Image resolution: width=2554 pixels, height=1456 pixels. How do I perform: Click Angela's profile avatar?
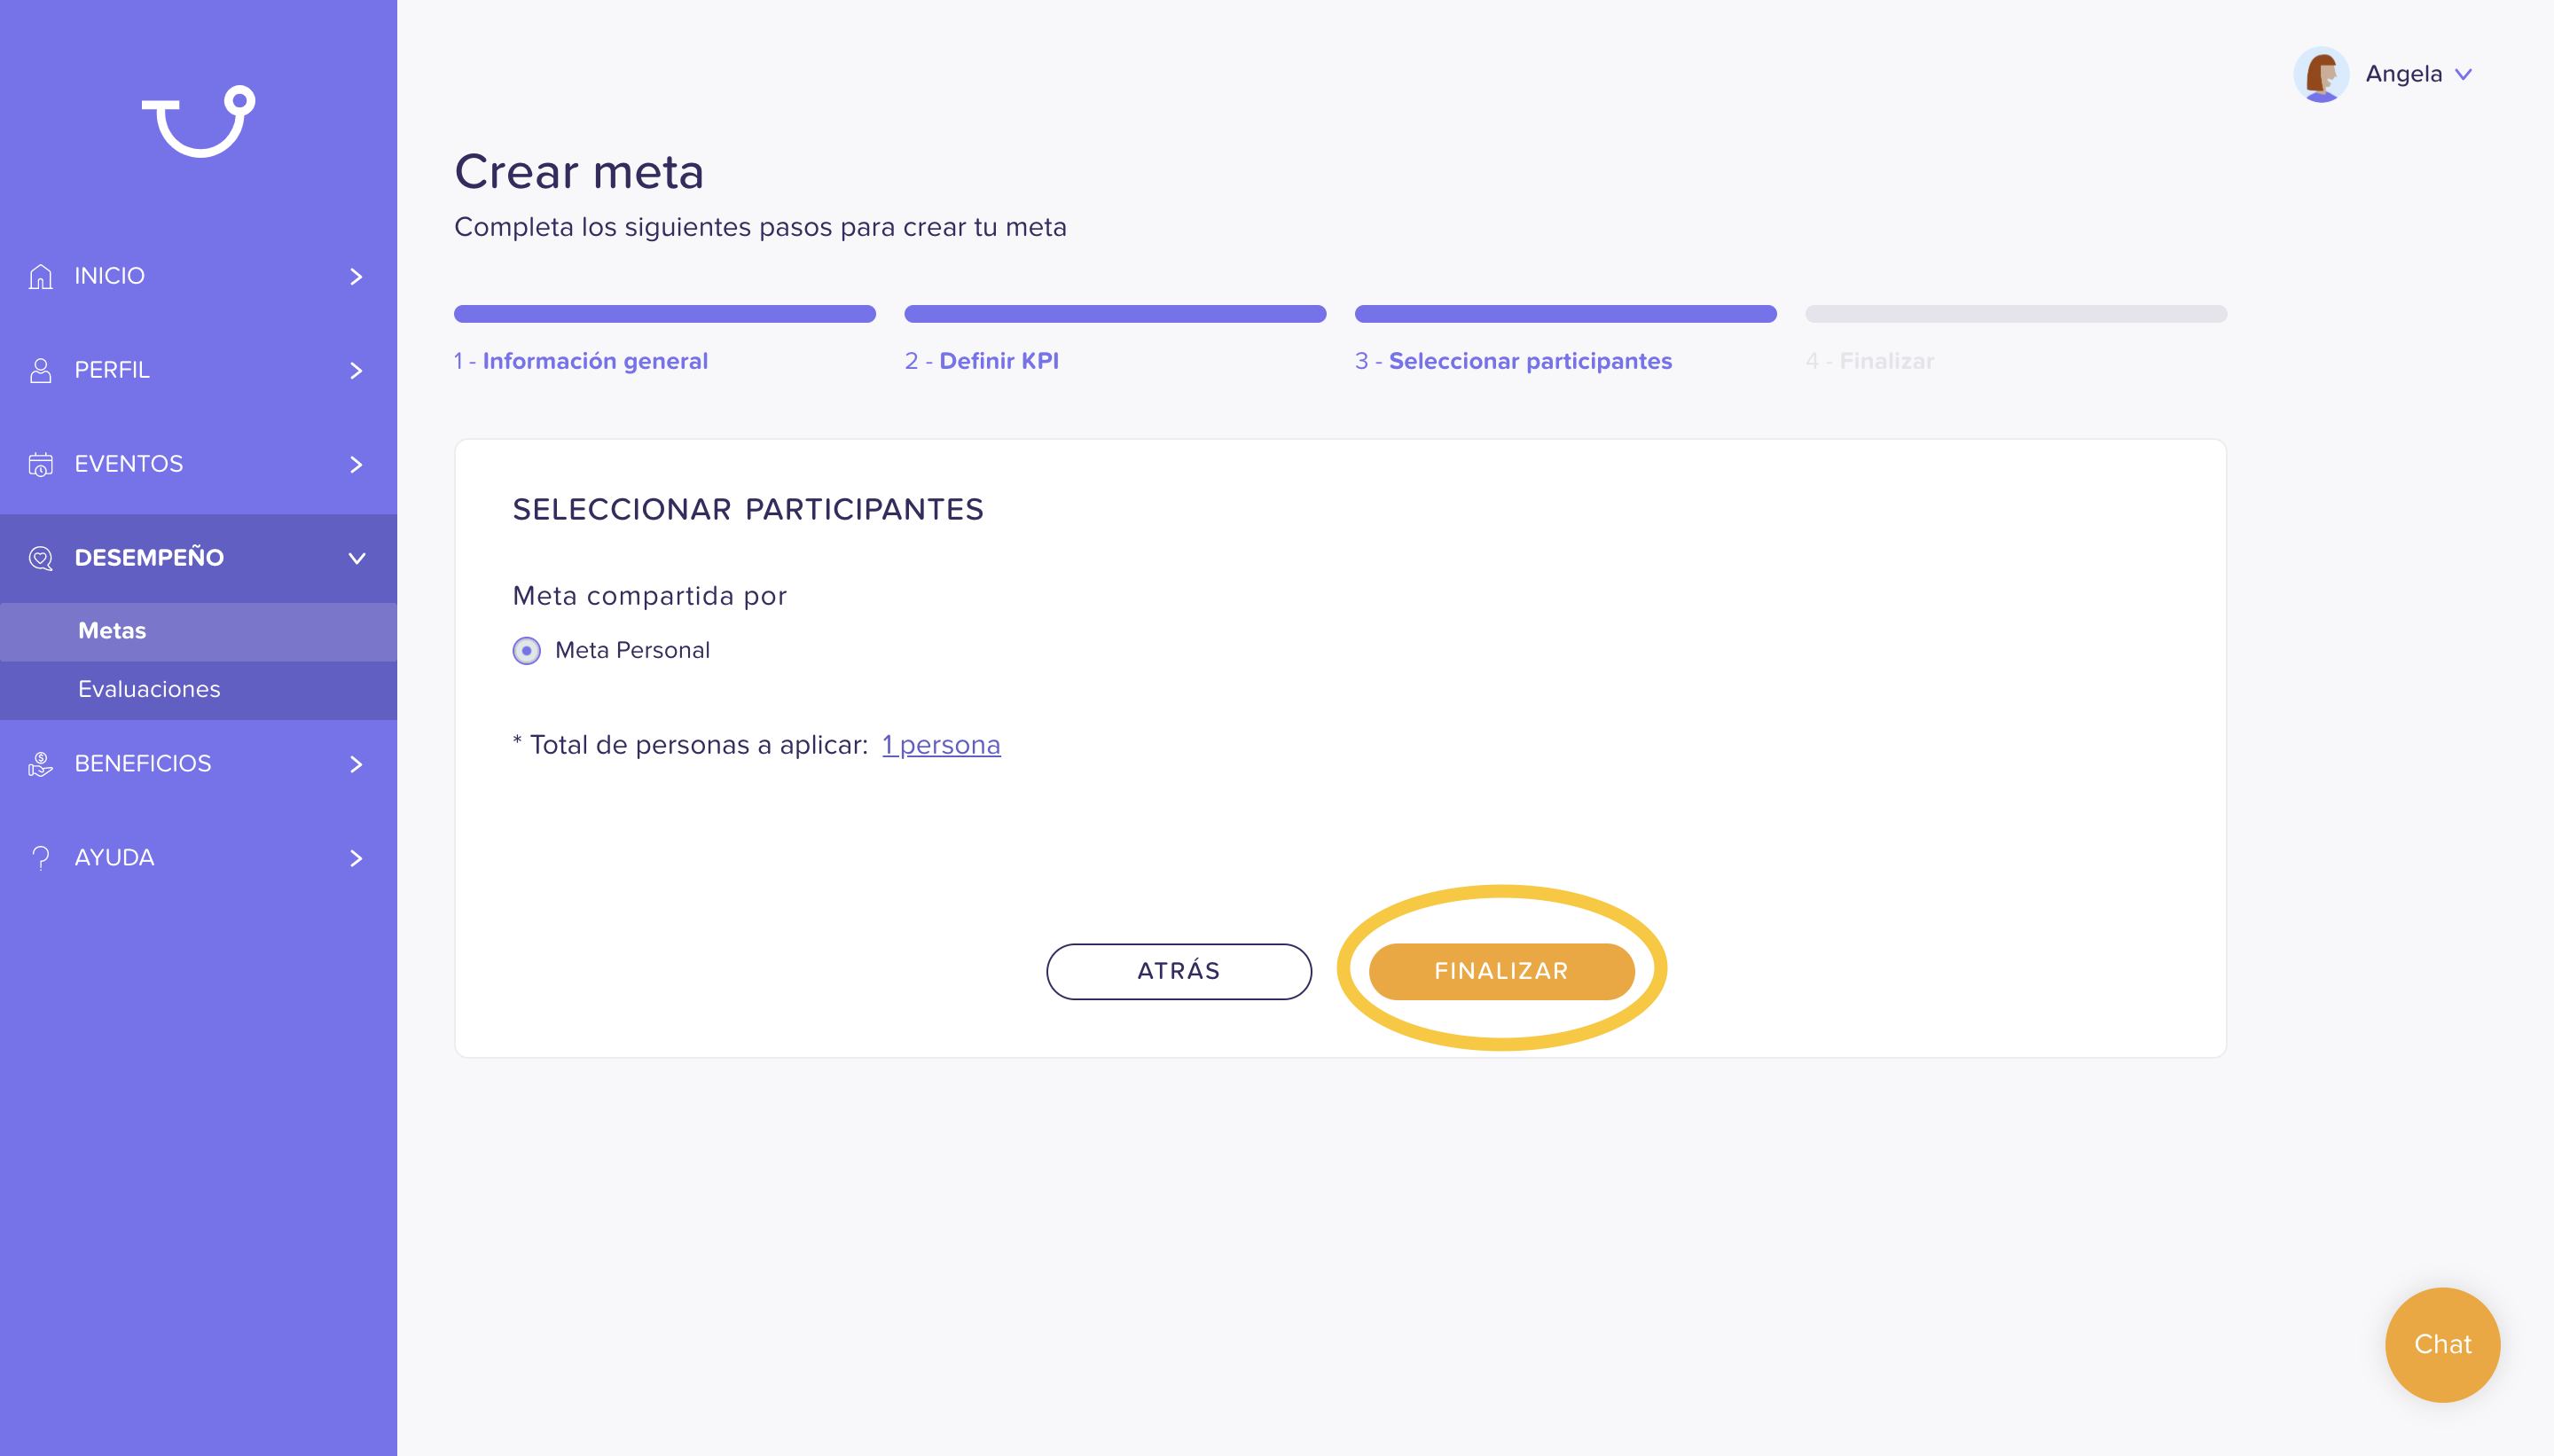2320,74
